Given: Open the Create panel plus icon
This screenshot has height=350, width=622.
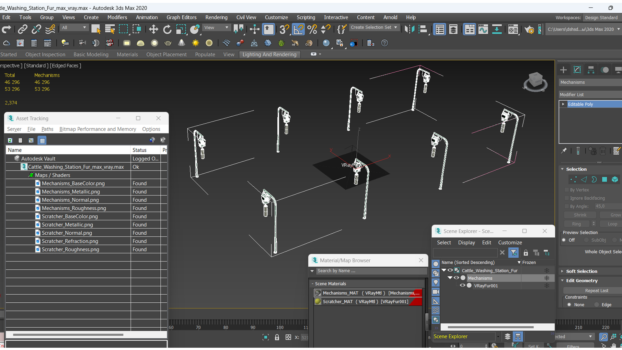Looking at the screenshot, I should tap(563, 70).
